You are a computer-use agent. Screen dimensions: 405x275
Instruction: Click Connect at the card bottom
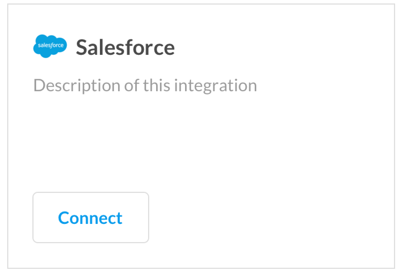click(91, 217)
